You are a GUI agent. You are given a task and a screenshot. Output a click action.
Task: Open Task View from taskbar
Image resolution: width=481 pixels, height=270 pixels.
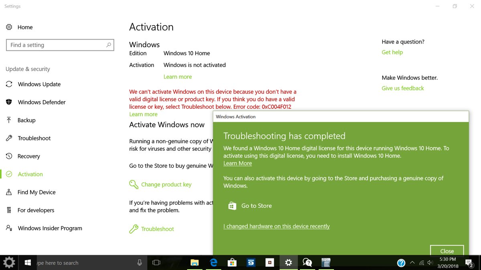156,263
